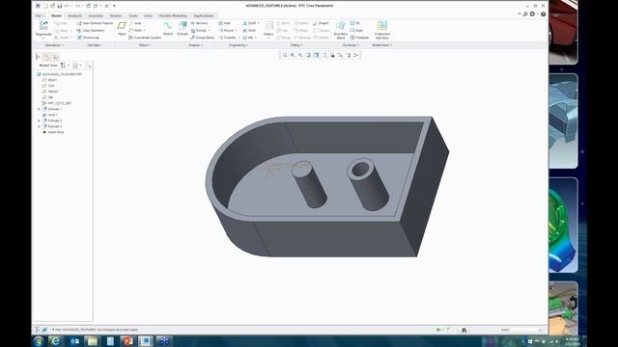Click the Rib tool
Image resolution: width=618 pixels, height=347 pixels.
(249, 38)
